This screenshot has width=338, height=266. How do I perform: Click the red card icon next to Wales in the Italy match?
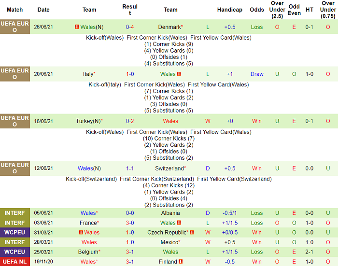[x=179, y=74]
